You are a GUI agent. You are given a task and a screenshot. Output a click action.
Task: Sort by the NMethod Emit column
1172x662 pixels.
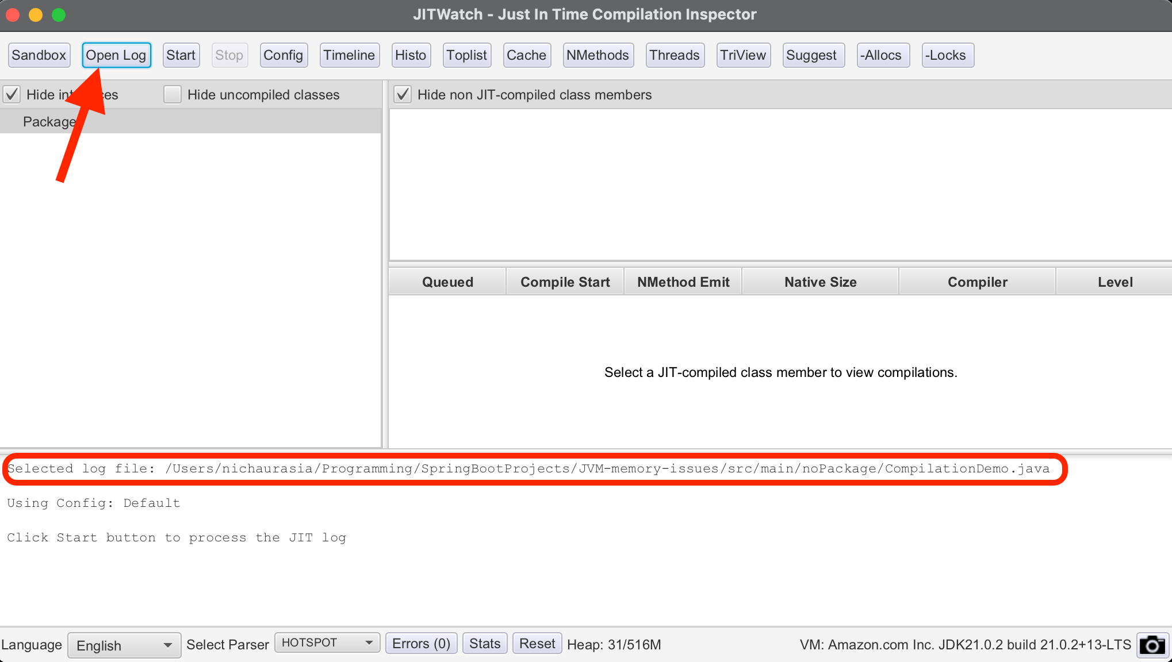click(x=683, y=282)
